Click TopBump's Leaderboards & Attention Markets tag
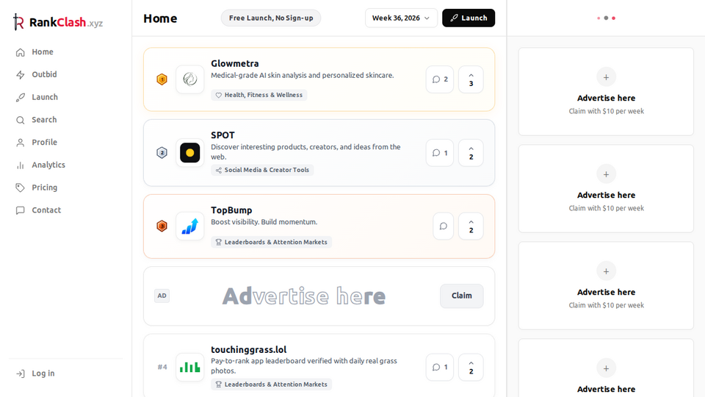 [272, 242]
